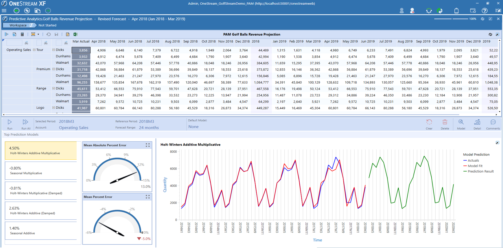The height and width of the screenshot is (248, 503).
Task: Click the clipboard icon in top bar
Action: pos(456,11)
